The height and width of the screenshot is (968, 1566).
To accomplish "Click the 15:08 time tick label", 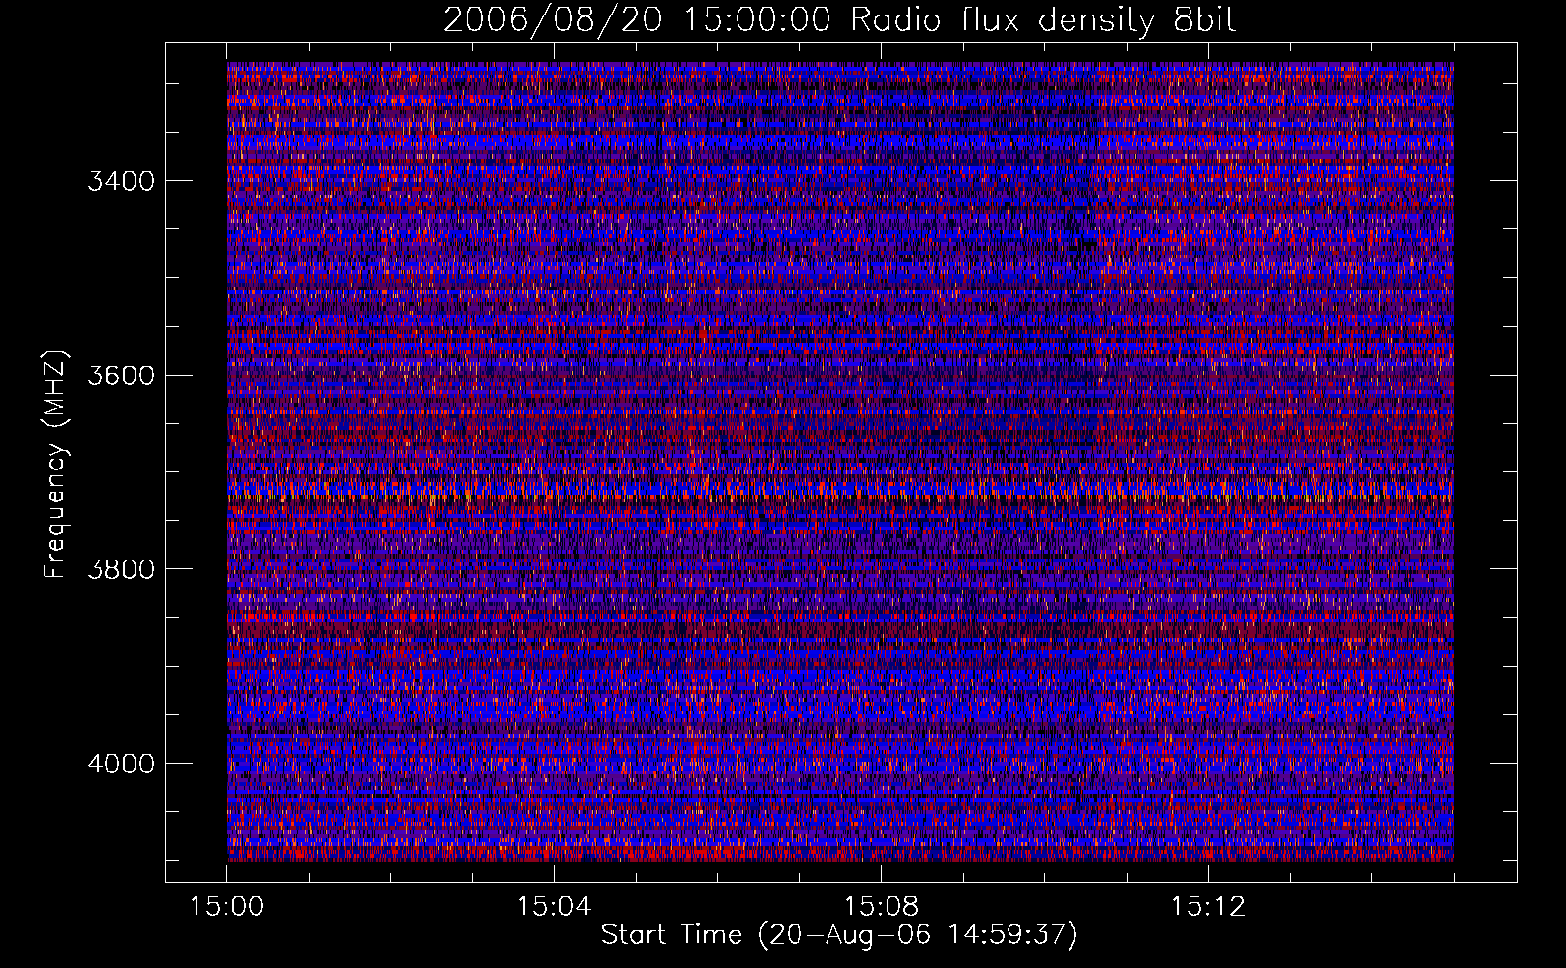I will (x=881, y=907).
